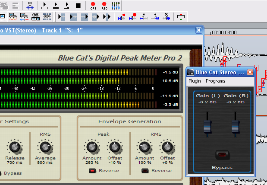Click the RMS Average knob

pos(45,147)
